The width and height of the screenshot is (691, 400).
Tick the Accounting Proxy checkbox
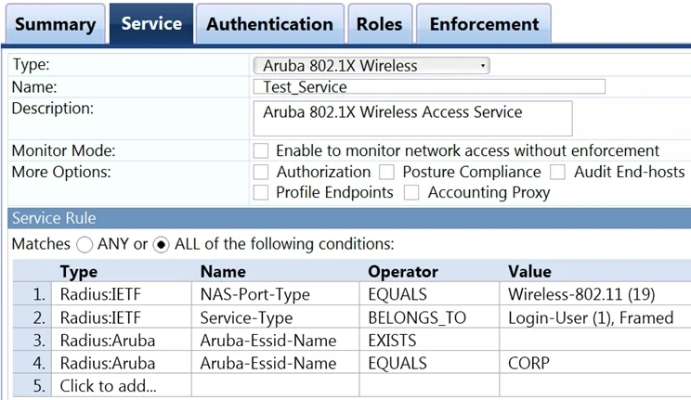(411, 192)
